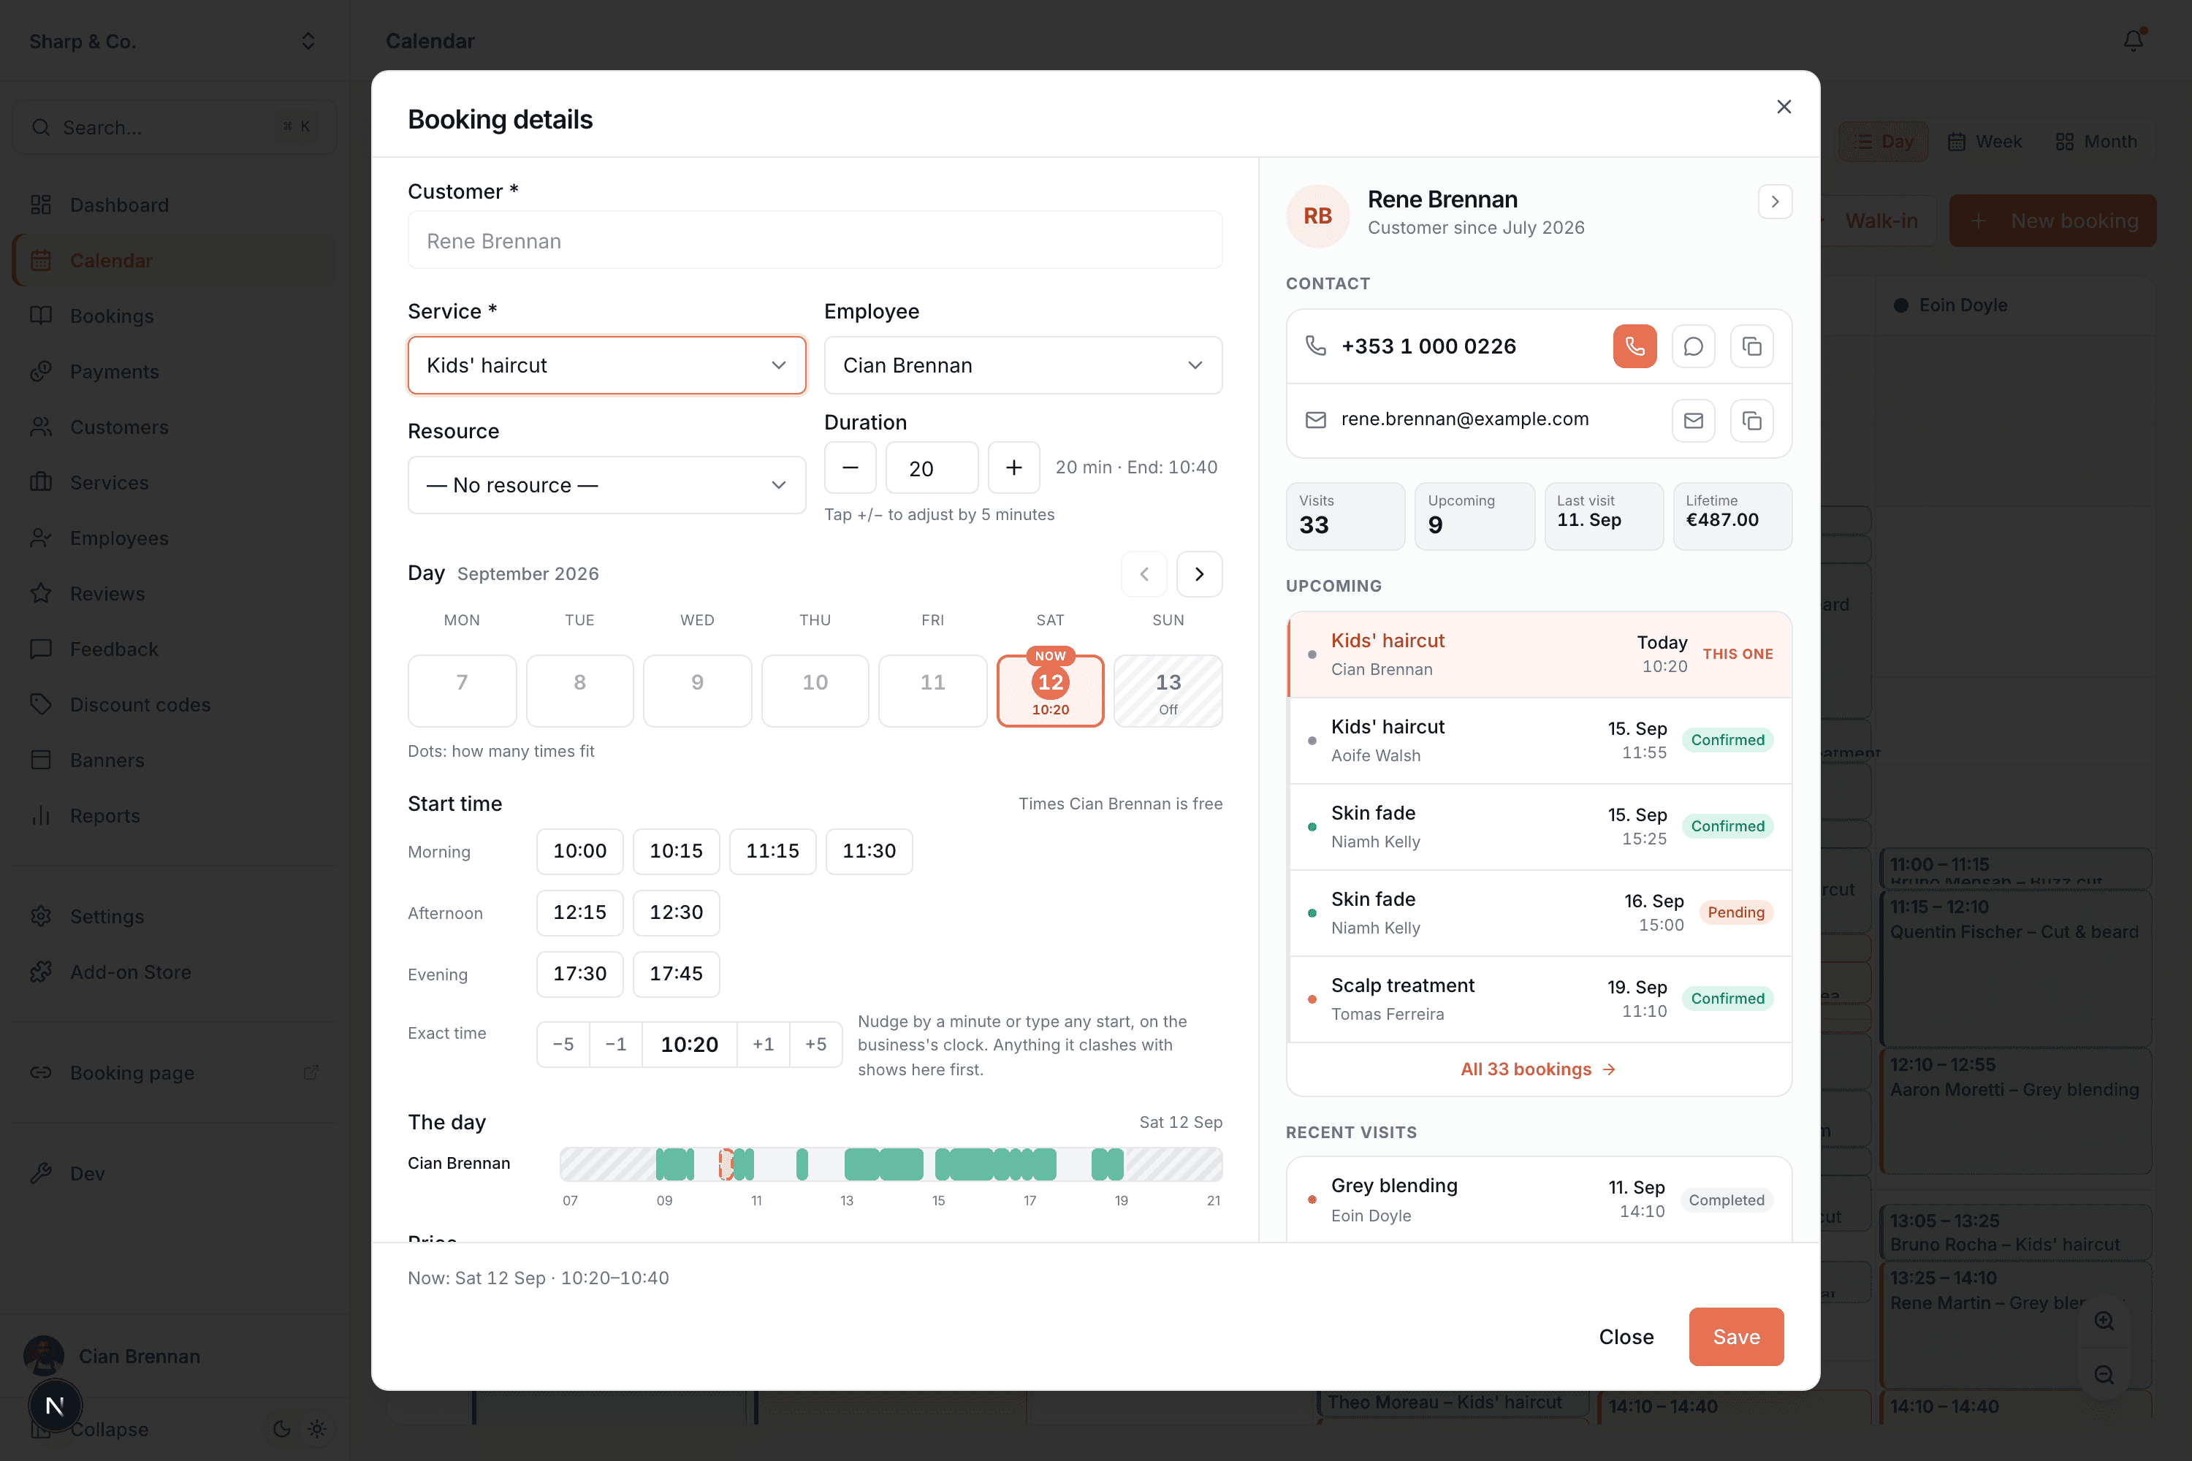Open the Resource dropdown
Image resolution: width=2192 pixels, height=1461 pixels.
[606, 484]
